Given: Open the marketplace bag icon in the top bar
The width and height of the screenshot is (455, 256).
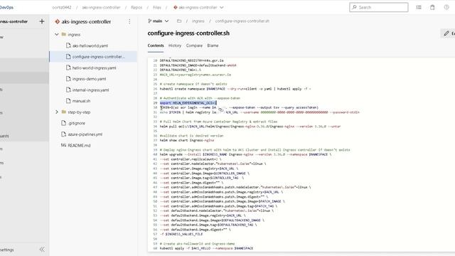Looking at the screenshot, I should point(432,7).
